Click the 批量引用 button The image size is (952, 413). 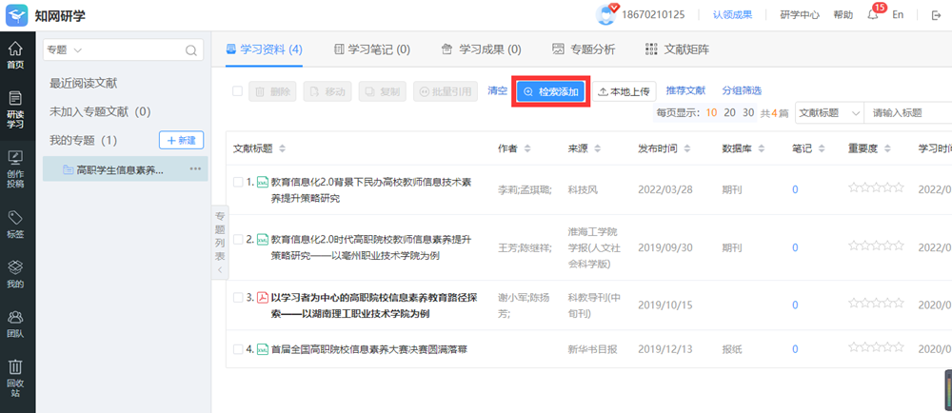[x=446, y=91]
